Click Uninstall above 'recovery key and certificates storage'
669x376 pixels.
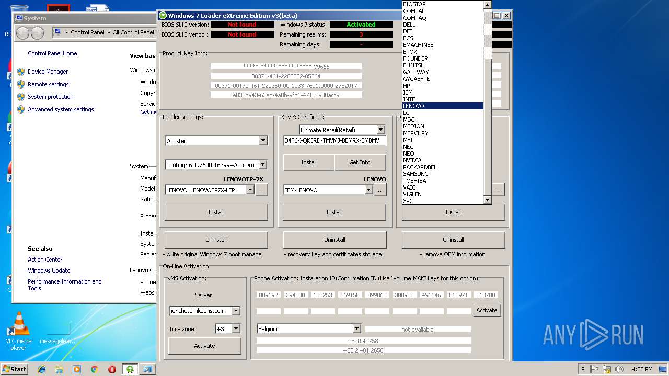(334, 240)
